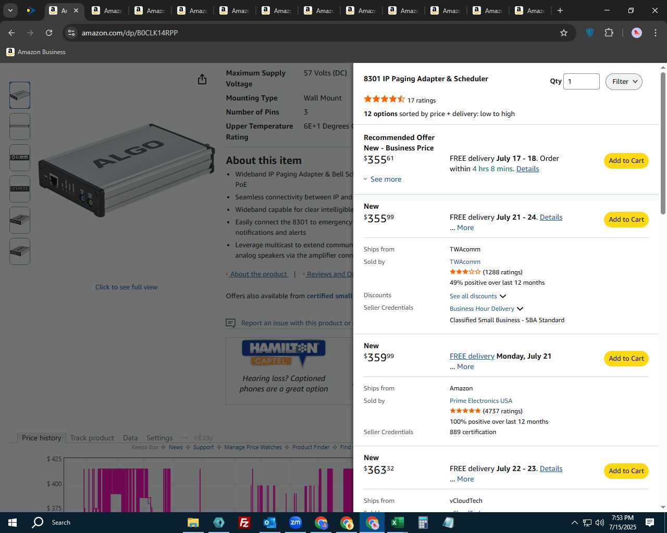The width and height of the screenshot is (667, 533).
Task: Edit the Qty input field
Action: pos(581,82)
